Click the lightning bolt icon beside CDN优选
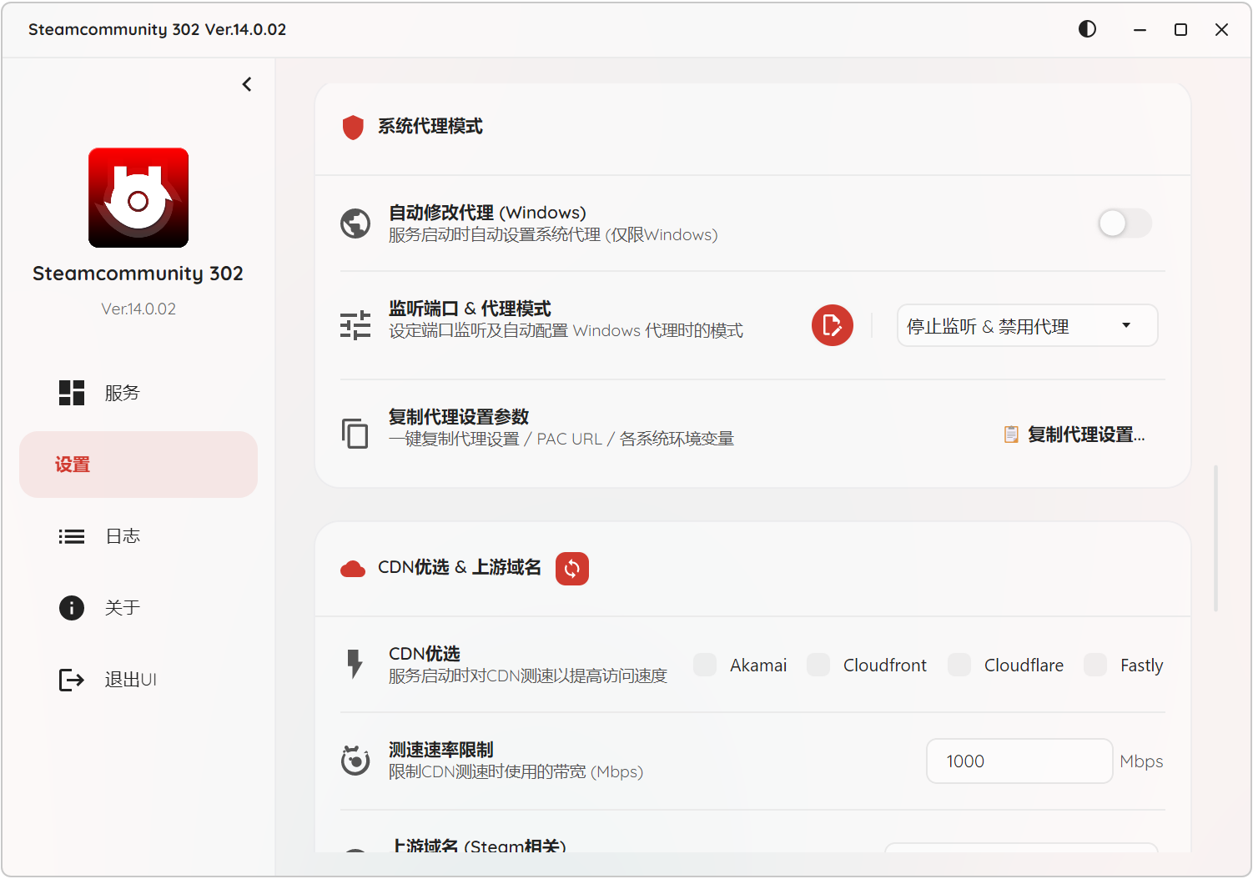Image resolution: width=1253 pixels, height=879 pixels. coord(355,665)
